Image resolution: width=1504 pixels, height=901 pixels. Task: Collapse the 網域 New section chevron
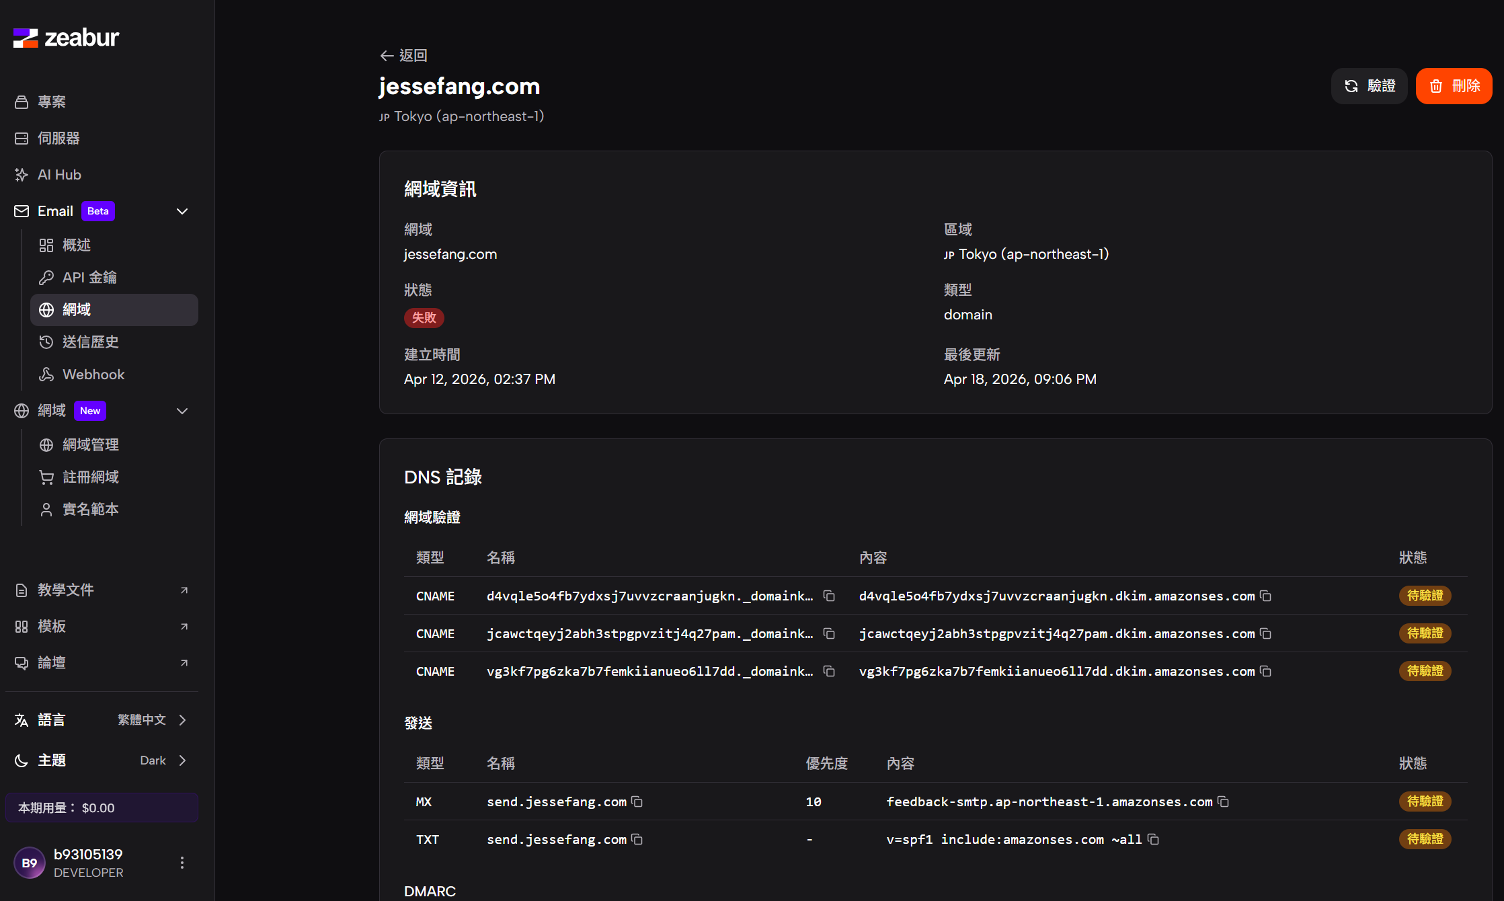click(x=182, y=411)
